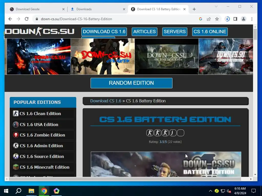
Task: Reload the current page
Action: pyautogui.click(x=27, y=19)
